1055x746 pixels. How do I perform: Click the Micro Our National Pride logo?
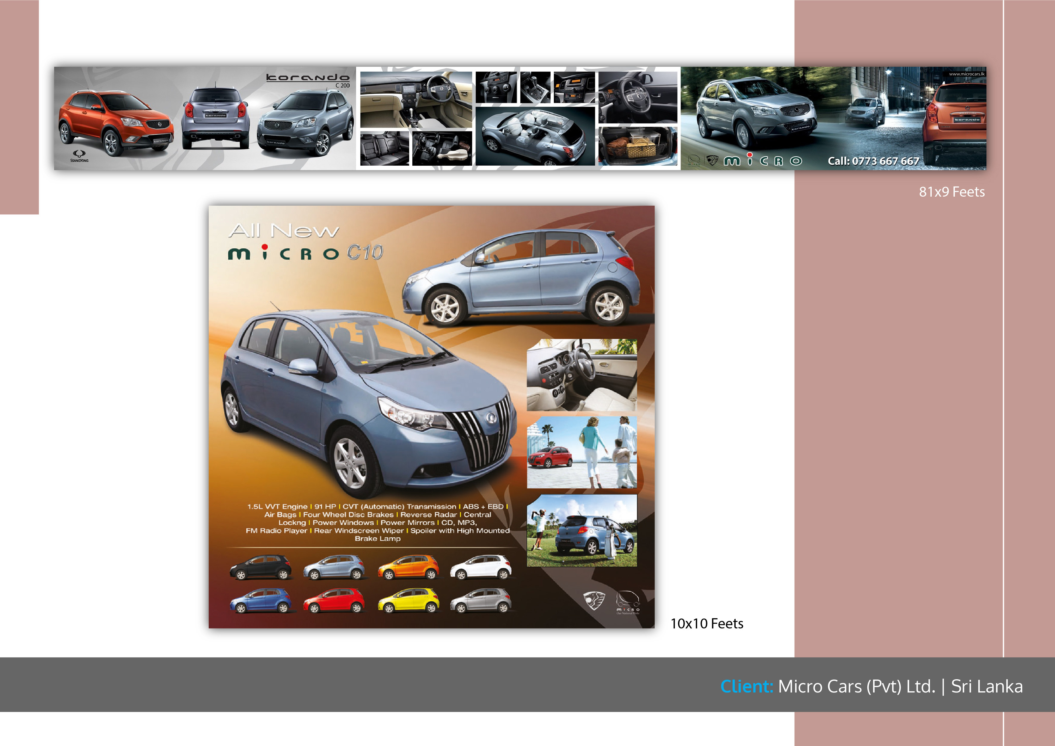(628, 602)
